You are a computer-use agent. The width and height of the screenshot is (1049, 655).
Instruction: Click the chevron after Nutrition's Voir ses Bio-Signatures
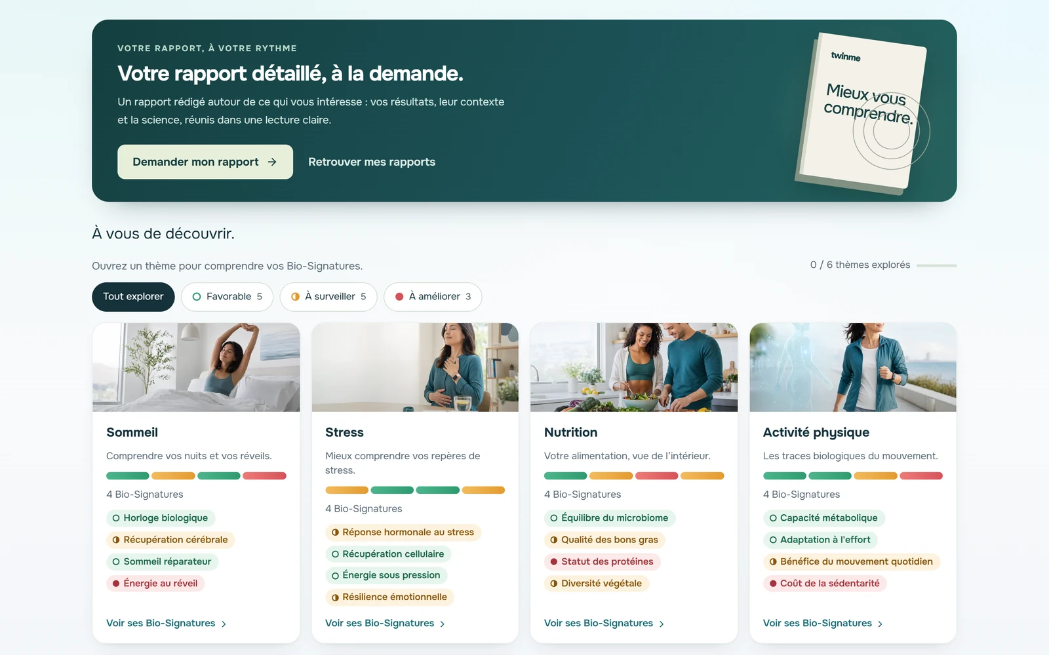662,624
